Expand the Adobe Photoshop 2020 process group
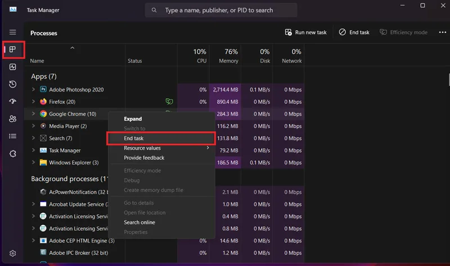This screenshot has width=450, height=266. (33, 89)
